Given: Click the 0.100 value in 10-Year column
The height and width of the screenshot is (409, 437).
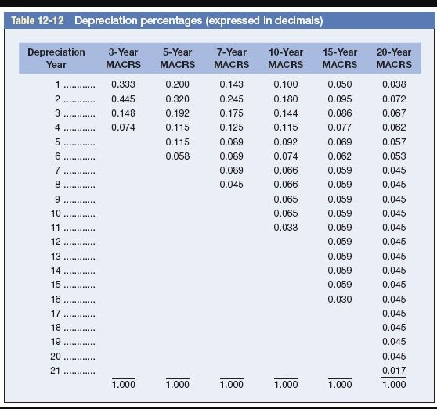Looking at the screenshot, I should point(285,84).
